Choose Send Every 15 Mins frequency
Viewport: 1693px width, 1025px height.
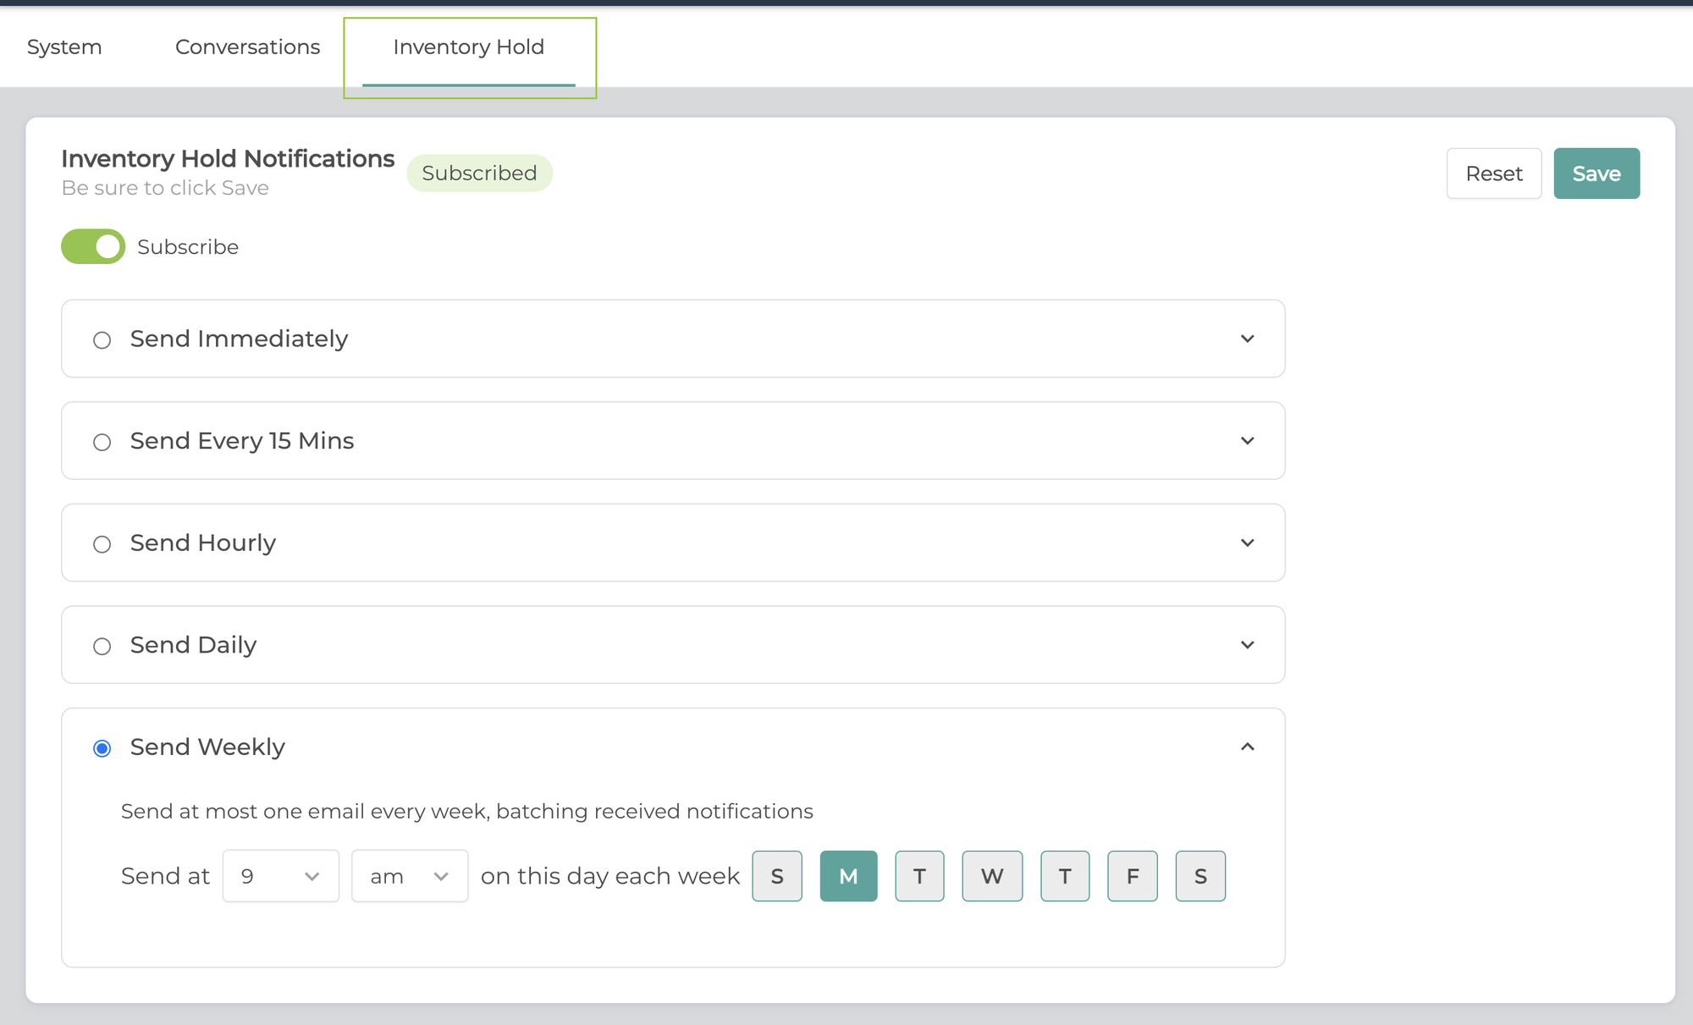[102, 441]
